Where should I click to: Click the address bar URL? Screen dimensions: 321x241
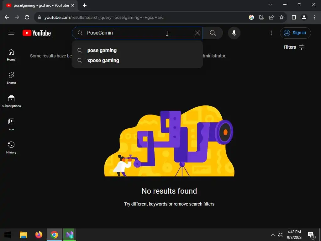(104, 18)
